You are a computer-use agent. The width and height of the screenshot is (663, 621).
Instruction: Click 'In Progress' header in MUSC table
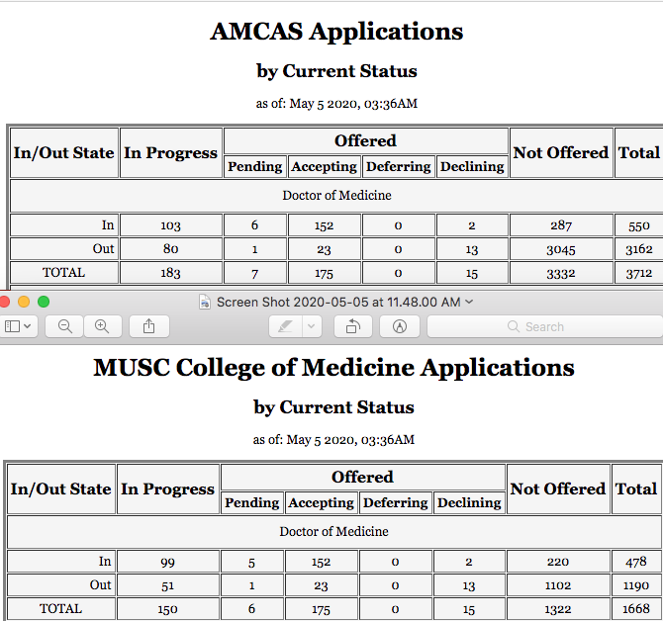(x=167, y=489)
